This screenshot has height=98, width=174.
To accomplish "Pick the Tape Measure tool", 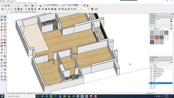I will coord(2,50).
